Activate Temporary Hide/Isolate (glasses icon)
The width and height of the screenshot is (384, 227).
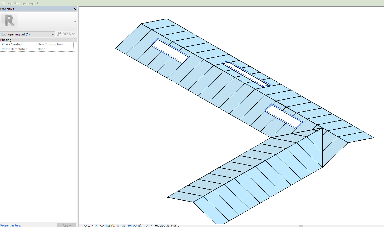146,225
